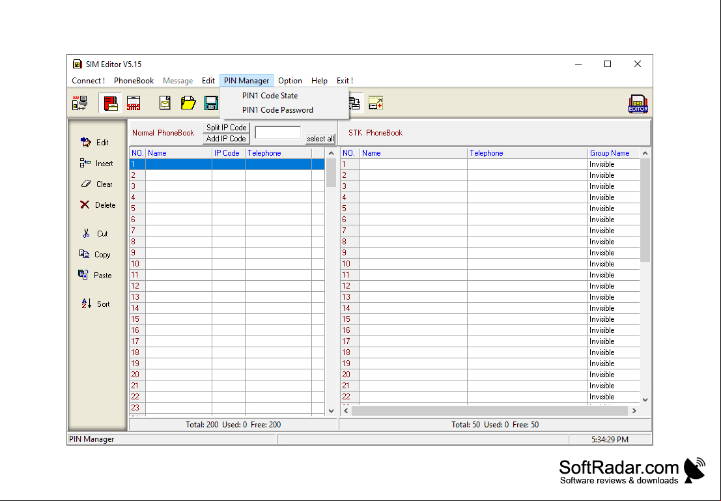721x501 pixels.
Task: Click the Invisible cell in STK row 15
Action: click(614, 319)
